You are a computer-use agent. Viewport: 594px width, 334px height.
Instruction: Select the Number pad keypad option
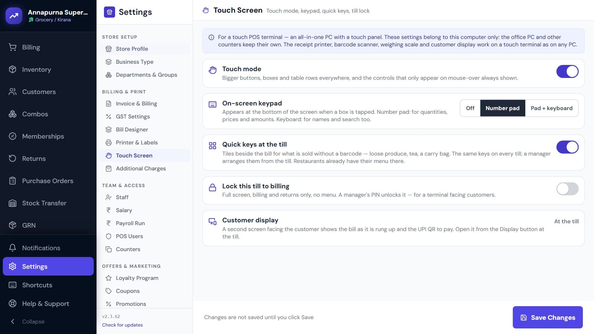pos(502,108)
